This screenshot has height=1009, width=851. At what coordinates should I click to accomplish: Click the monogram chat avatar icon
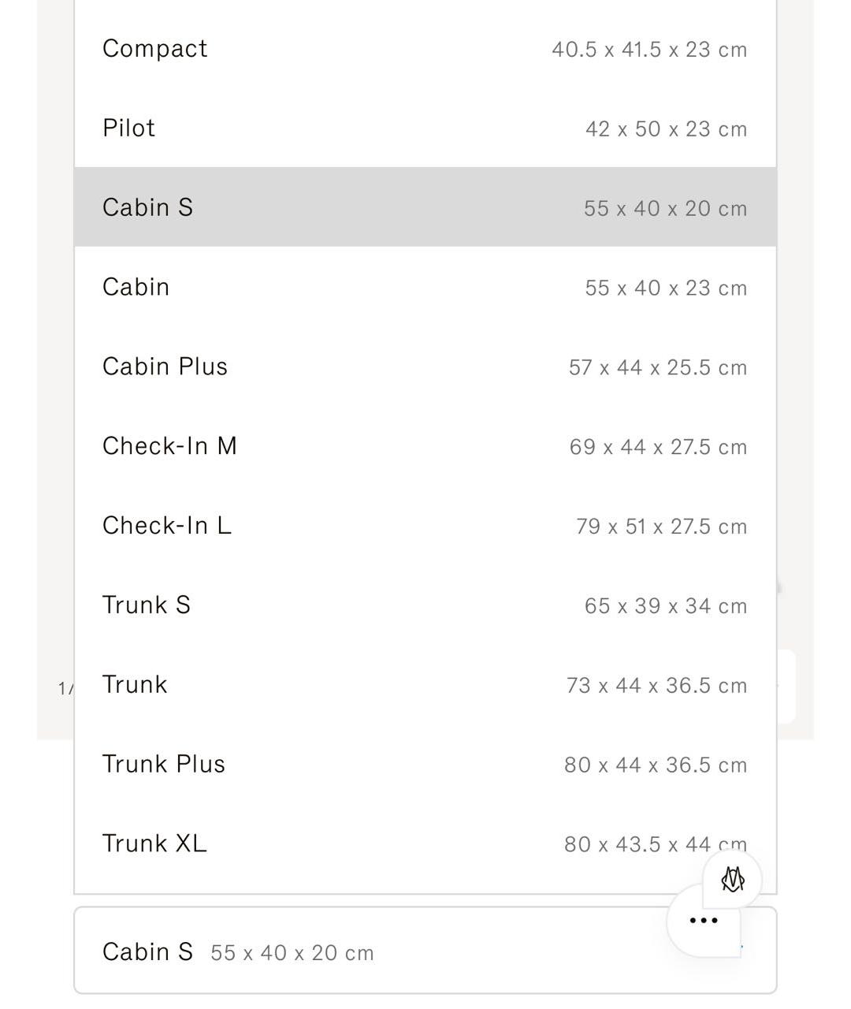732,879
